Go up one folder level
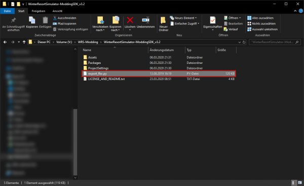 (x=24, y=42)
